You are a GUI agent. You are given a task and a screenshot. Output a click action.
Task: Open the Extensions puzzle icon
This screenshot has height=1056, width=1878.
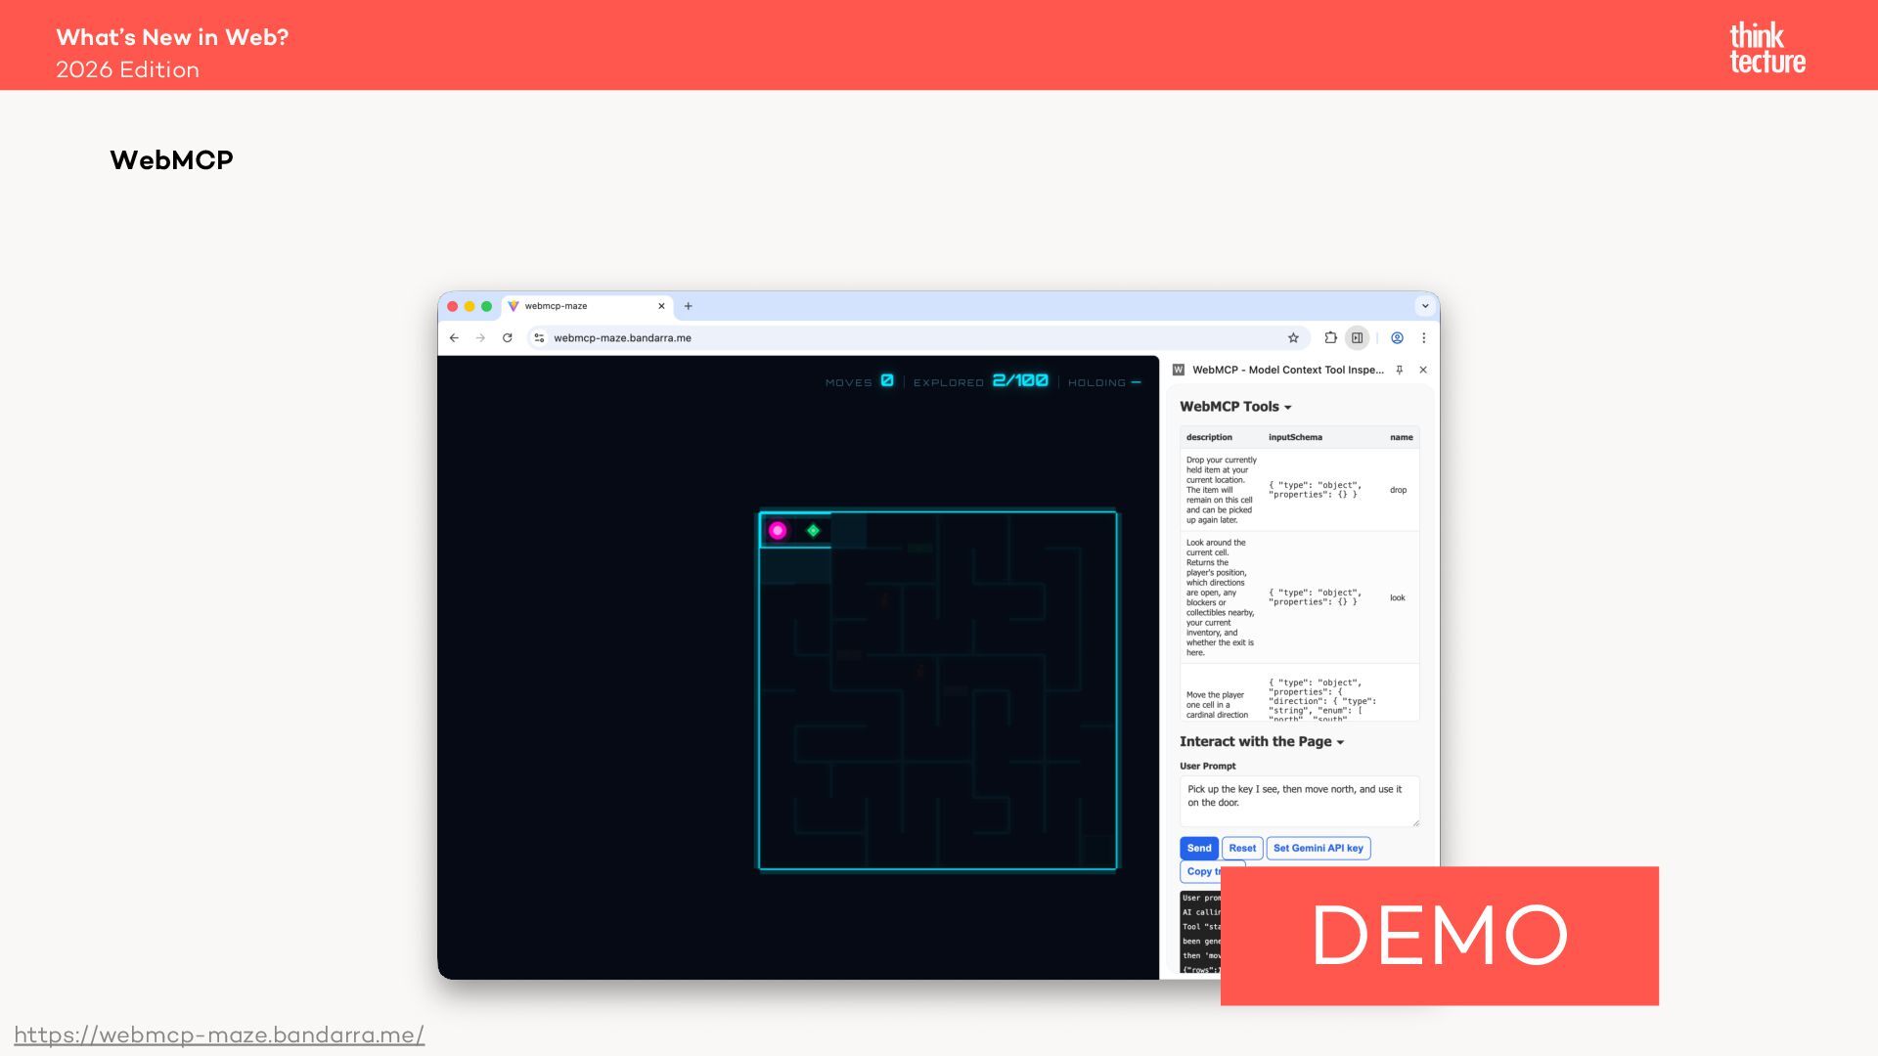(1330, 338)
